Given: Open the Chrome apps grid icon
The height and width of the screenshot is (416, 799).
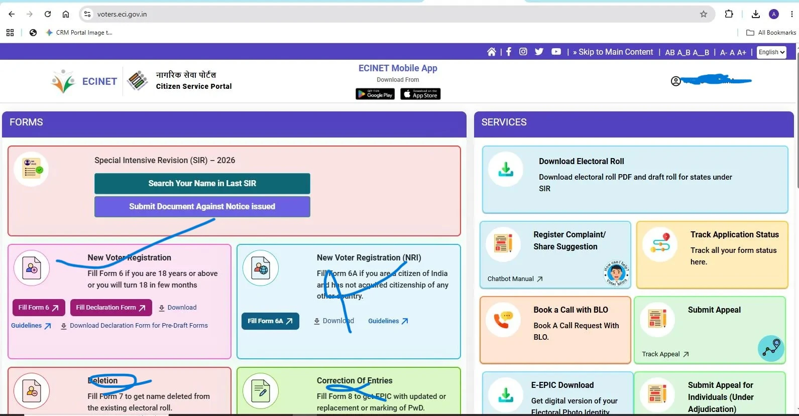Looking at the screenshot, I should pos(10,33).
